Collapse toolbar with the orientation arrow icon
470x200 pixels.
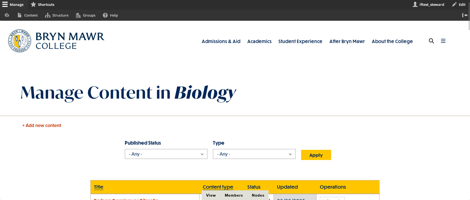pos(465,15)
